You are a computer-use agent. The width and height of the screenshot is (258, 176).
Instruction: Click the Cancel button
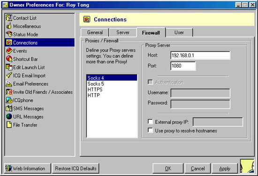[x=197, y=168]
